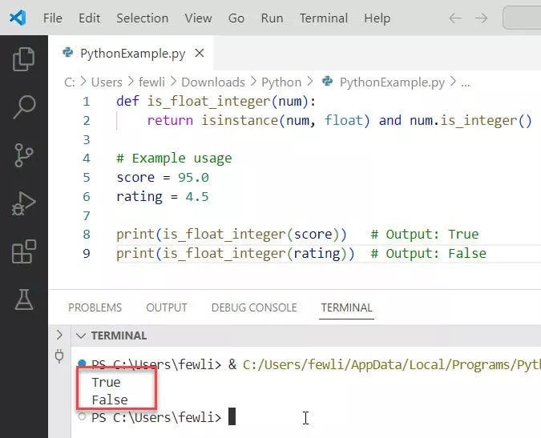Click the VS Code logo icon
The image size is (541, 438).
tap(17, 18)
